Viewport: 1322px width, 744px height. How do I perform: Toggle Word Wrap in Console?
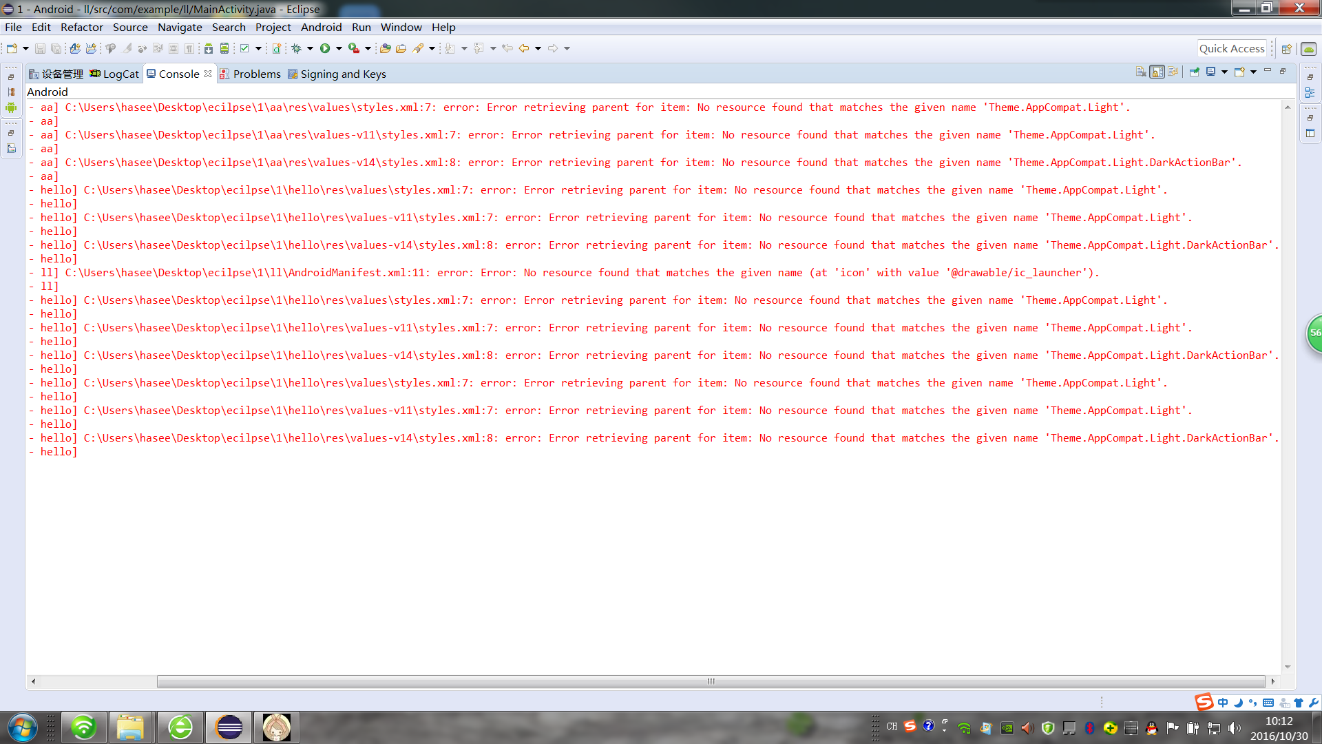tap(1173, 72)
